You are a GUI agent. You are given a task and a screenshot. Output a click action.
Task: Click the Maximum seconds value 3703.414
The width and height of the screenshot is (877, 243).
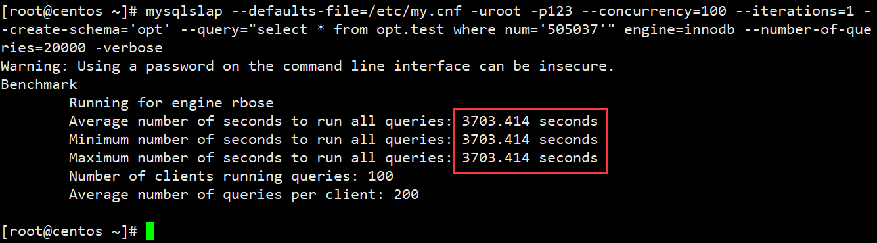496,158
